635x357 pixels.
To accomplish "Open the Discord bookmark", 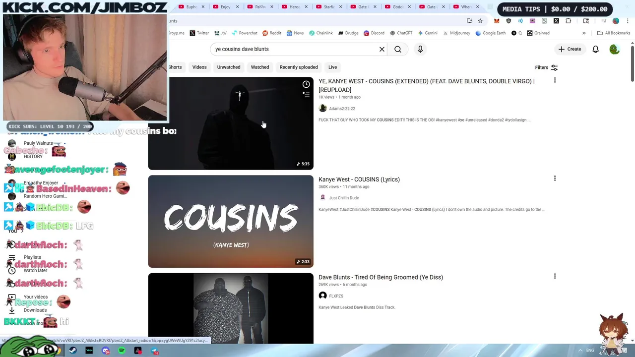I will (x=374, y=33).
